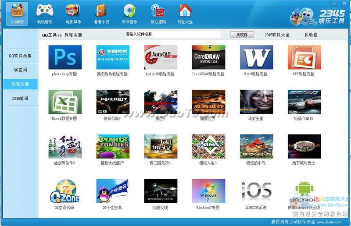The image size is (351, 226).
Task: Select QQ空间 in the sidebar
Action: (20, 70)
